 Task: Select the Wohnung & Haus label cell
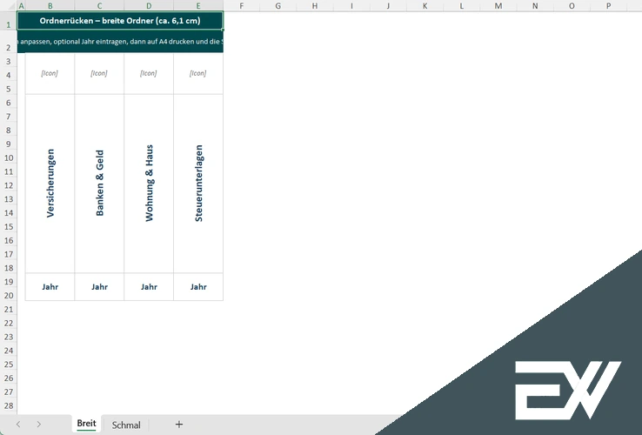pyautogui.click(x=149, y=184)
